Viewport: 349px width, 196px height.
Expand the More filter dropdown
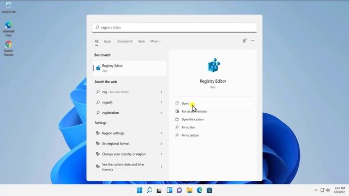(x=155, y=41)
